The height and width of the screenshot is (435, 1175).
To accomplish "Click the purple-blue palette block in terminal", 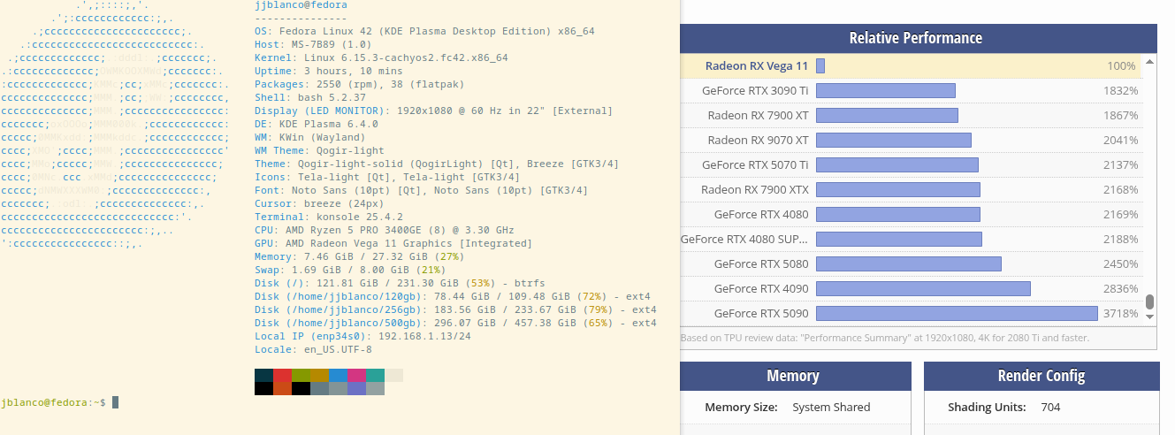I will (x=356, y=388).
